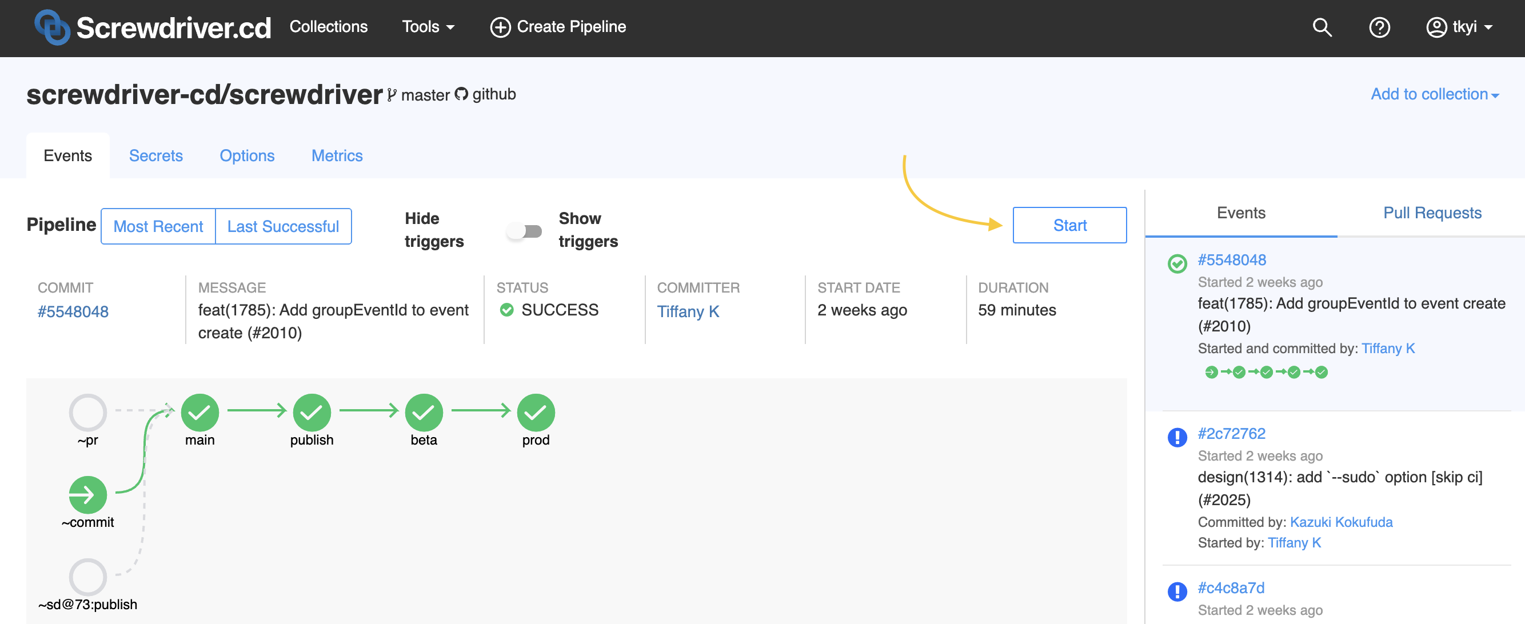The height and width of the screenshot is (624, 1525).
Task: Open commit link #5548048
Action: [x=73, y=311]
